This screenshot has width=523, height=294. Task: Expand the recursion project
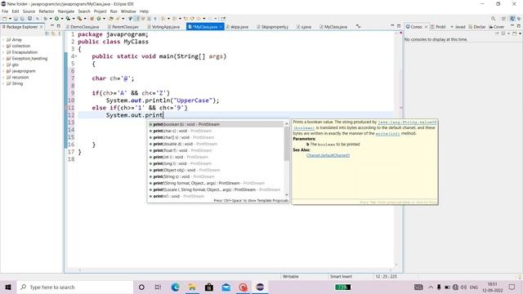pos(3,78)
